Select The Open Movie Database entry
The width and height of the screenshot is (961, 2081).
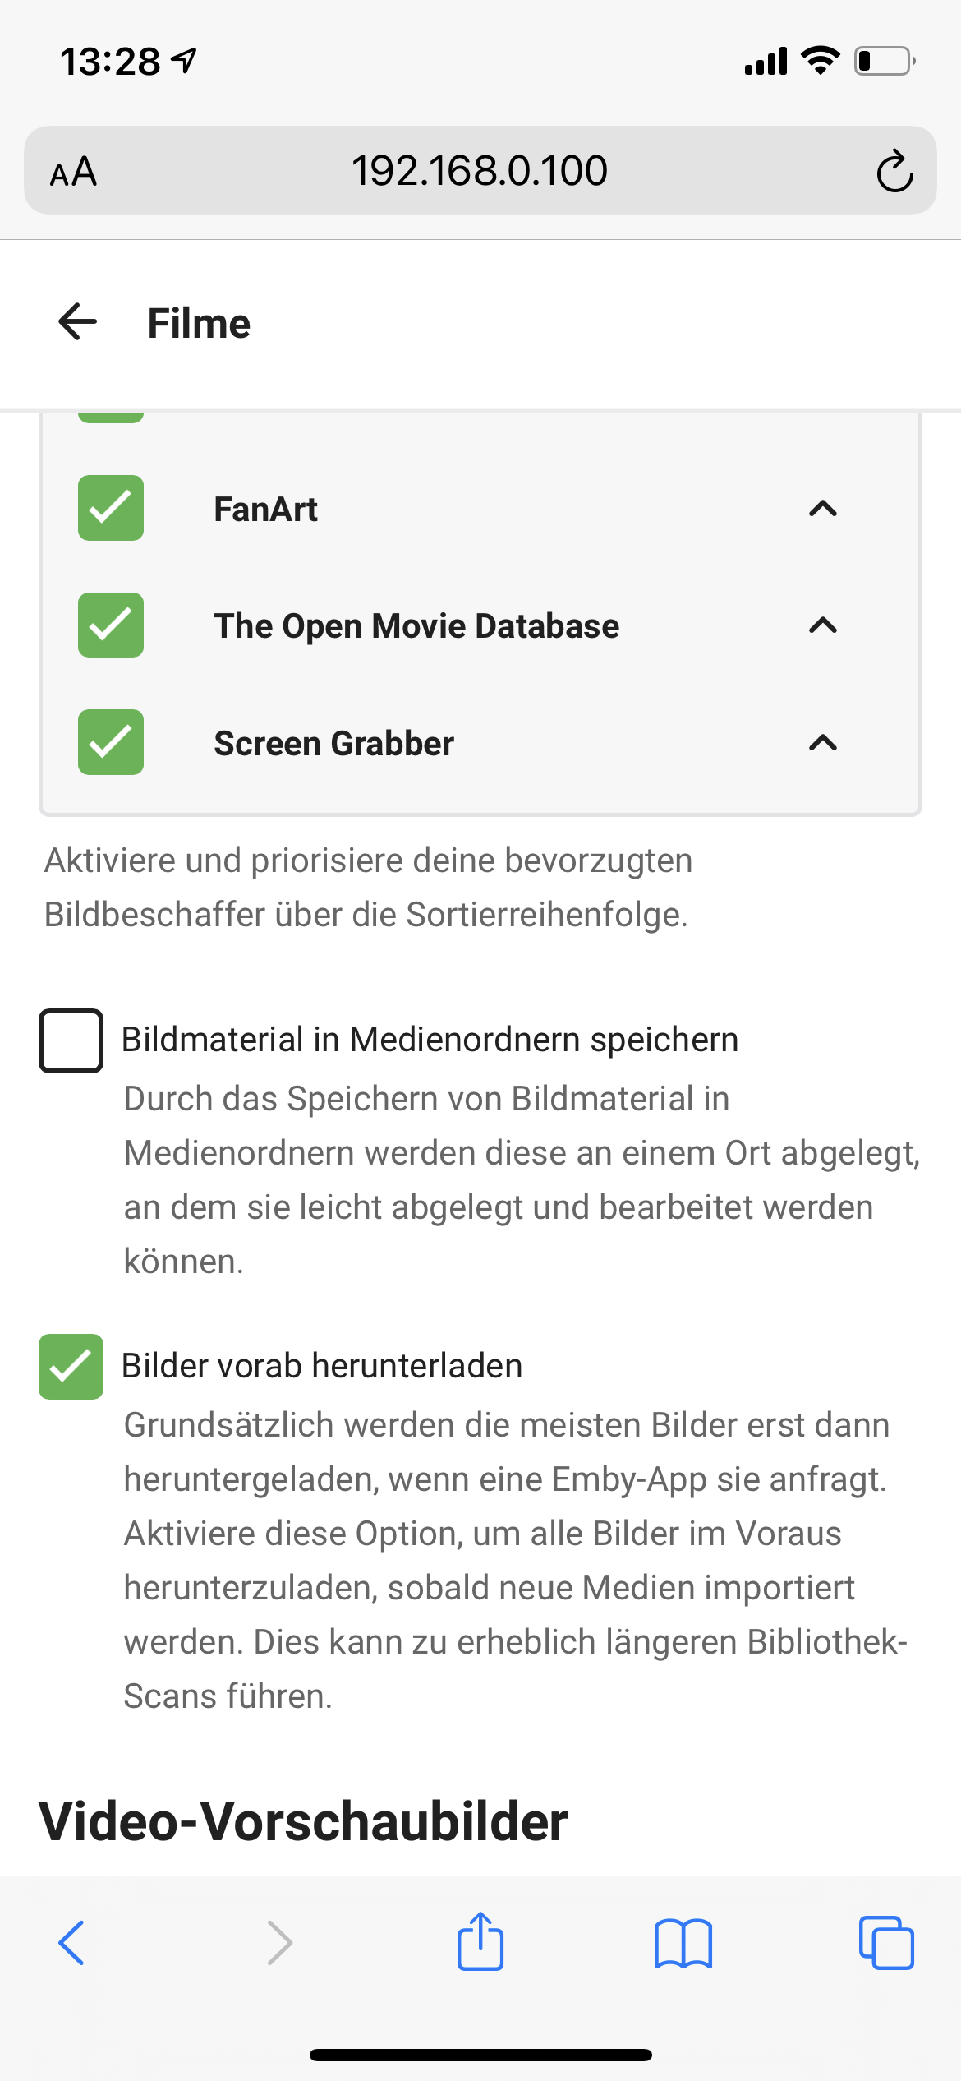pyautogui.click(x=416, y=626)
